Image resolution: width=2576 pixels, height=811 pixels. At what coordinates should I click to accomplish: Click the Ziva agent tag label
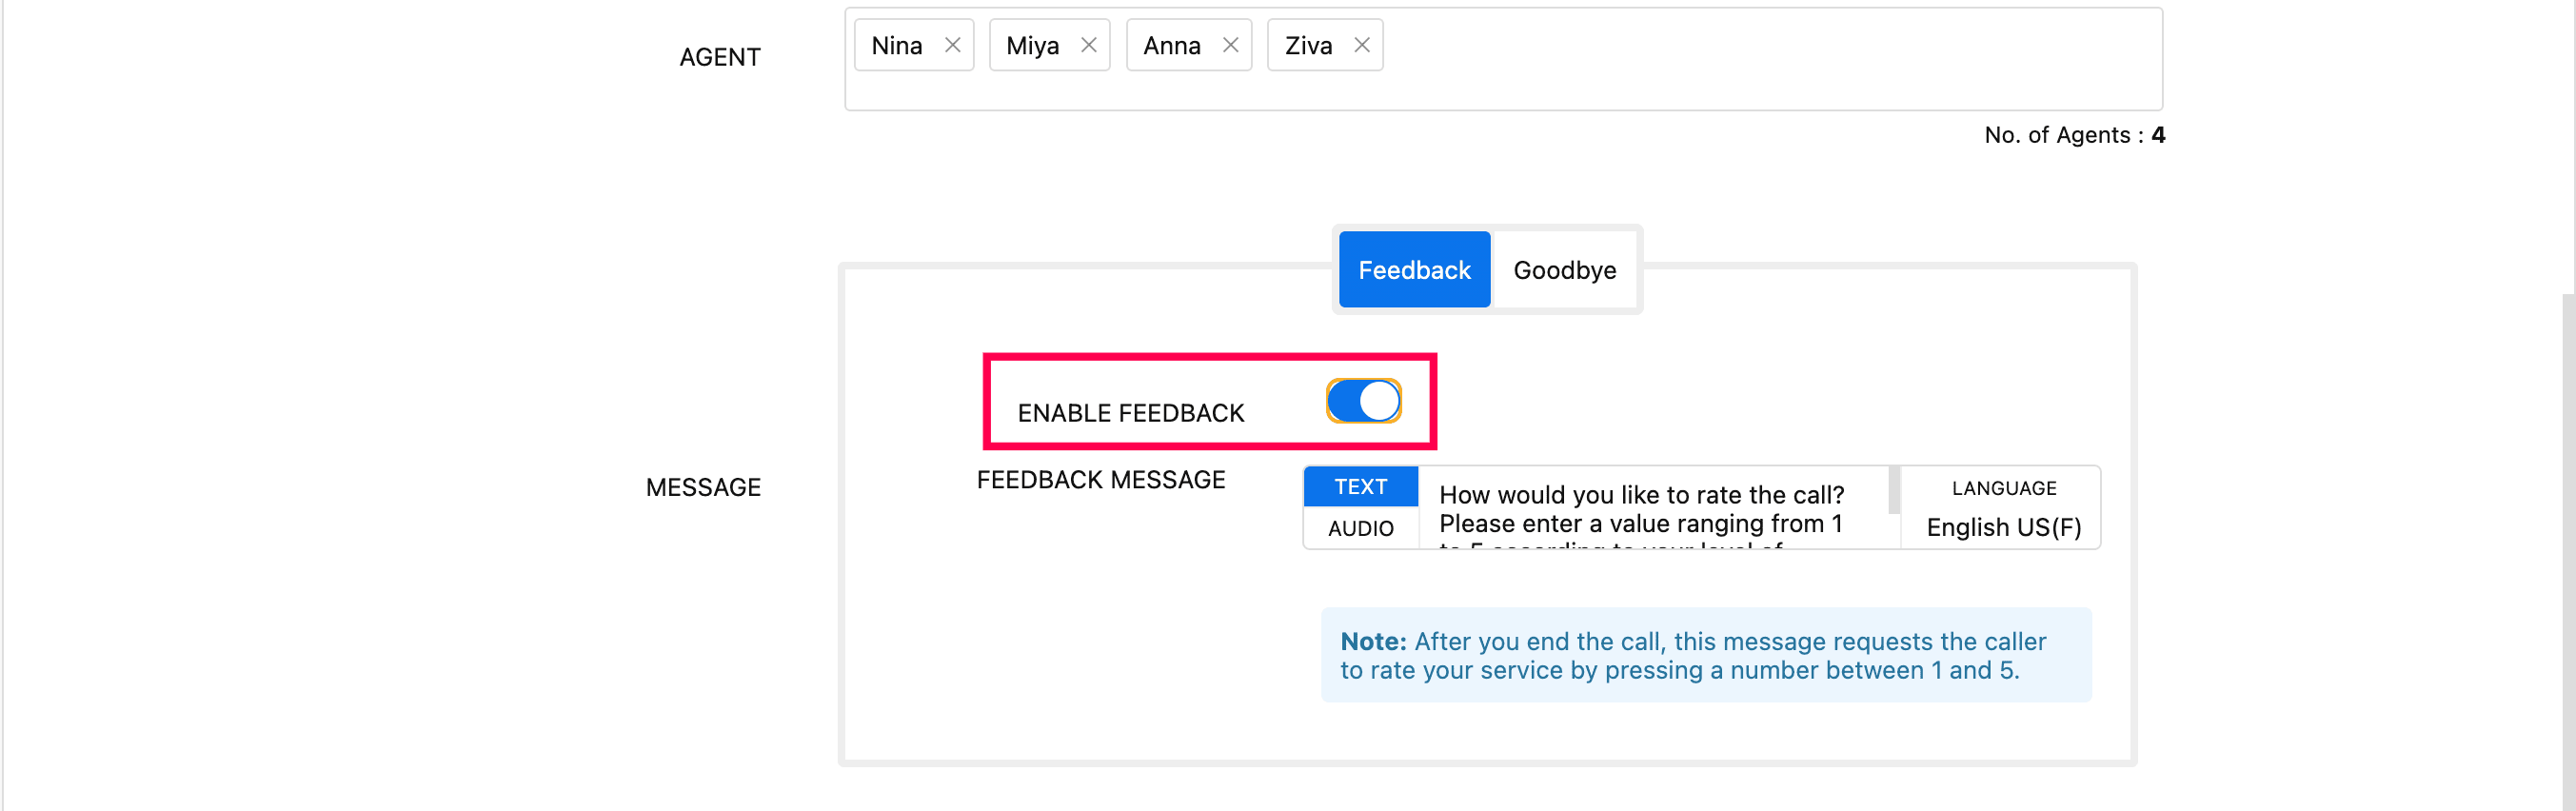(1308, 46)
